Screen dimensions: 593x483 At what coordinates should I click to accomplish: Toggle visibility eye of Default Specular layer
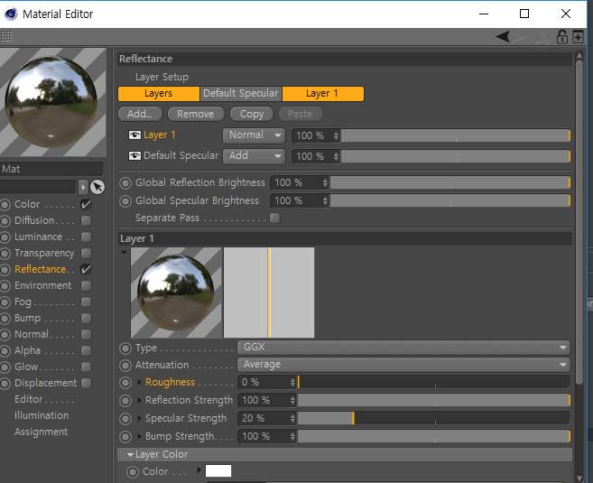tap(134, 156)
